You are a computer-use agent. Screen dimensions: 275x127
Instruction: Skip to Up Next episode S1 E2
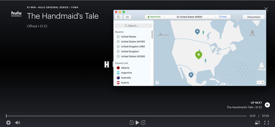(267, 105)
